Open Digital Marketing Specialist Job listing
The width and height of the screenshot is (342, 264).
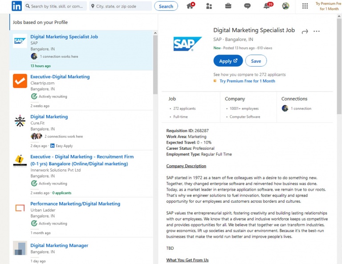[64, 36]
